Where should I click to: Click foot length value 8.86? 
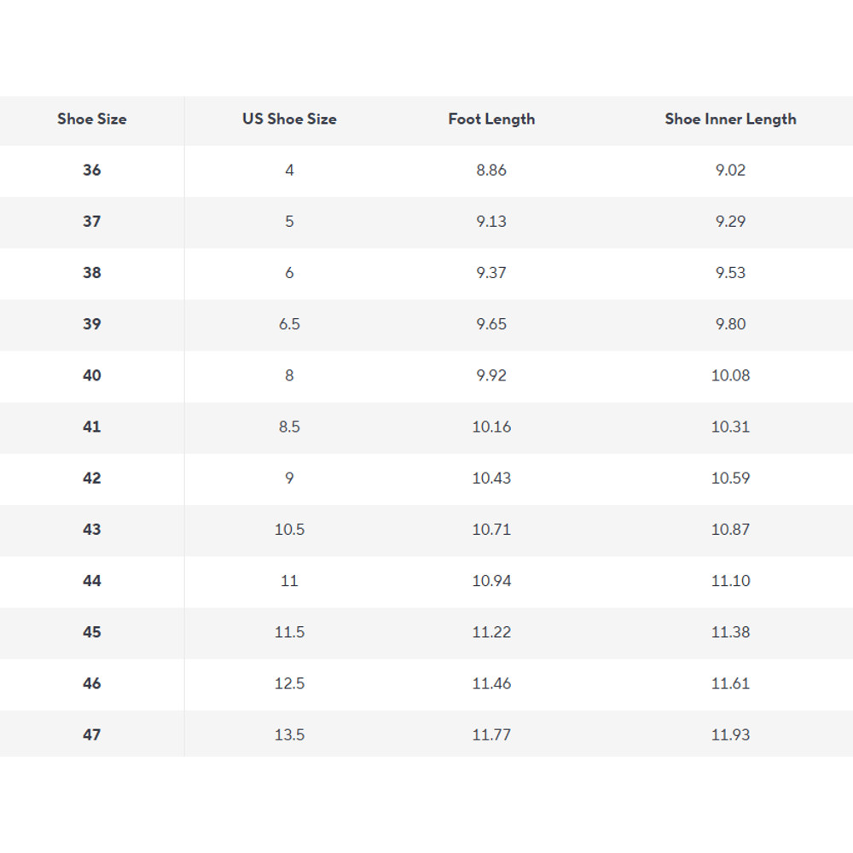pyautogui.click(x=491, y=171)
